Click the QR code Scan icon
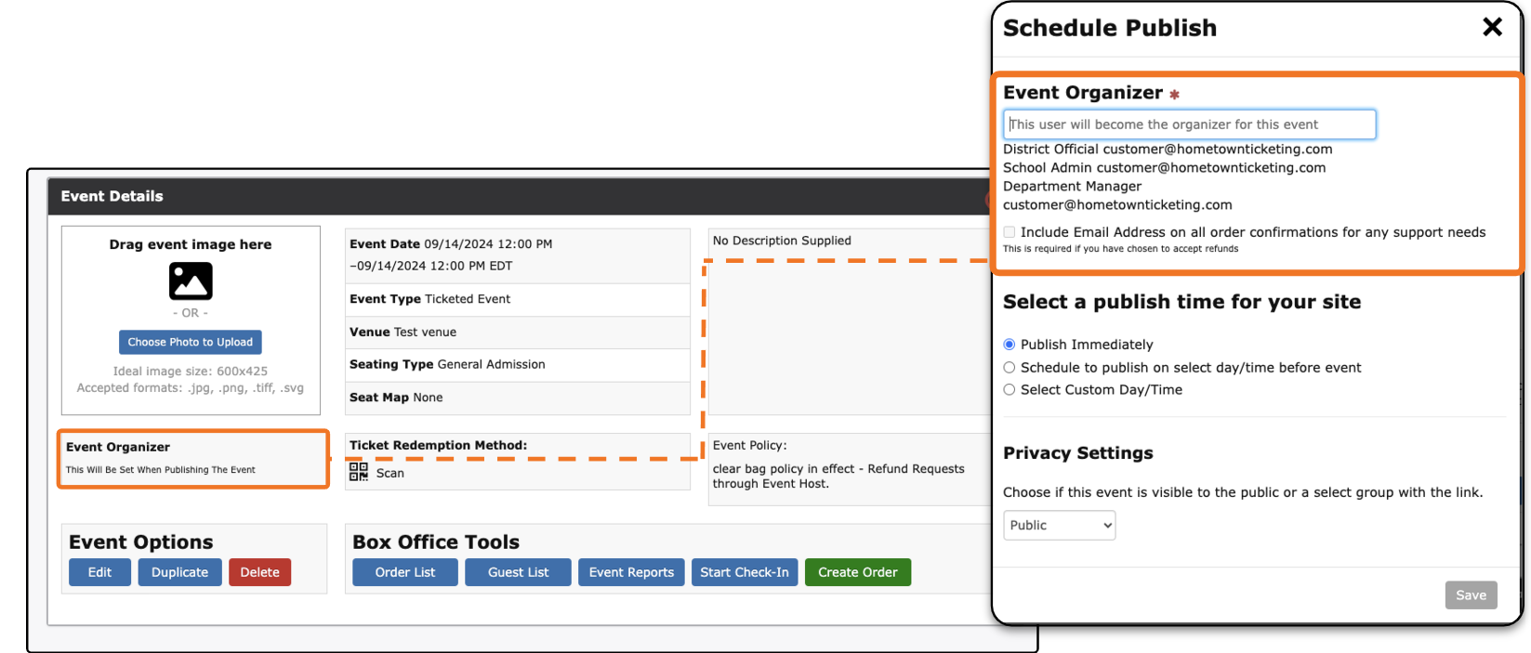Screen dimensions: 1531x653 pyautogui.click(x=358, y=472)
